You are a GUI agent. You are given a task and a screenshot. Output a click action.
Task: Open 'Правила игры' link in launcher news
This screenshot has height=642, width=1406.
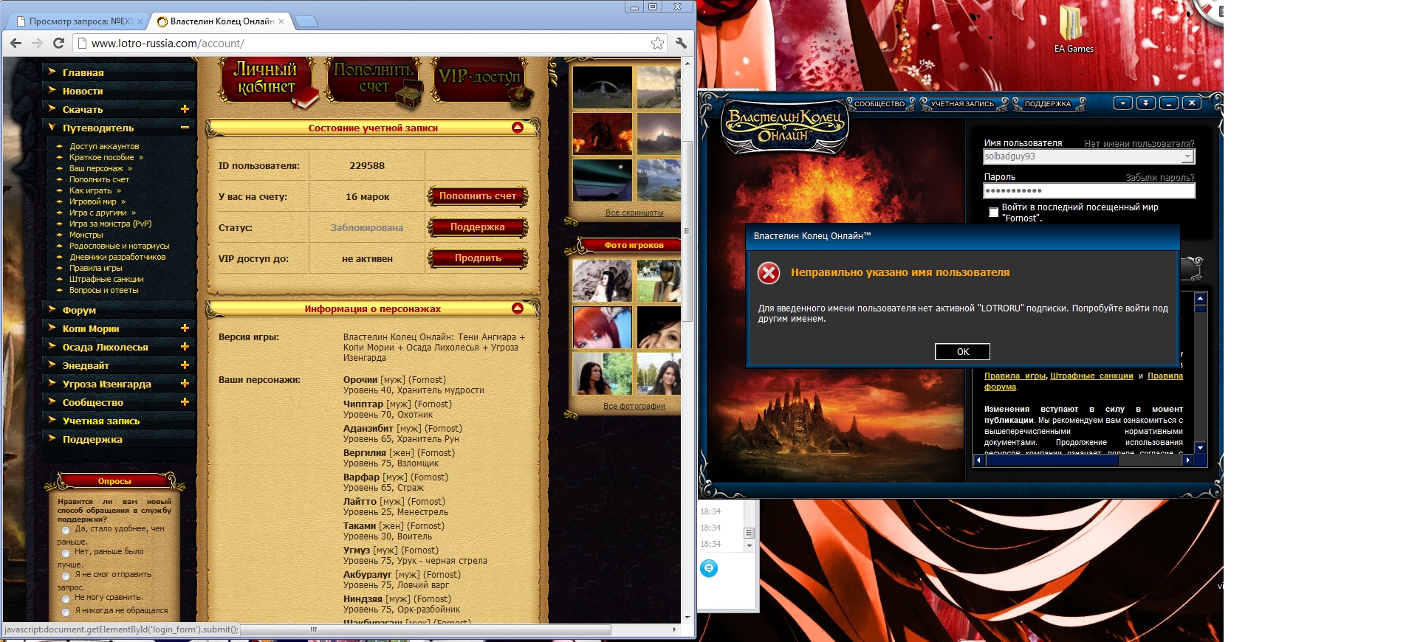point(1015,376)
